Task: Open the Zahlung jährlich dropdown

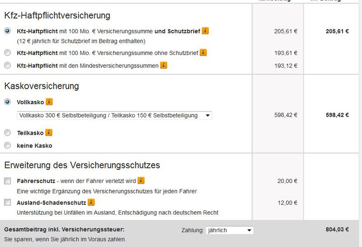Action: coord(229,230)
